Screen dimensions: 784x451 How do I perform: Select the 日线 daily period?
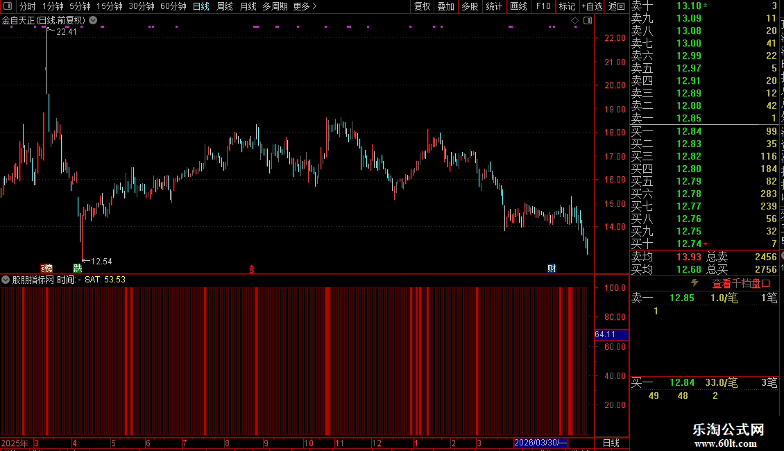201,6
